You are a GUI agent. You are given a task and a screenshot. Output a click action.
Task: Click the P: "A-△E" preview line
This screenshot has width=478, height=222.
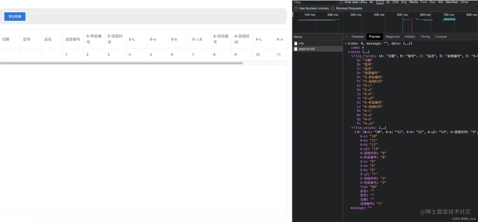365,123
